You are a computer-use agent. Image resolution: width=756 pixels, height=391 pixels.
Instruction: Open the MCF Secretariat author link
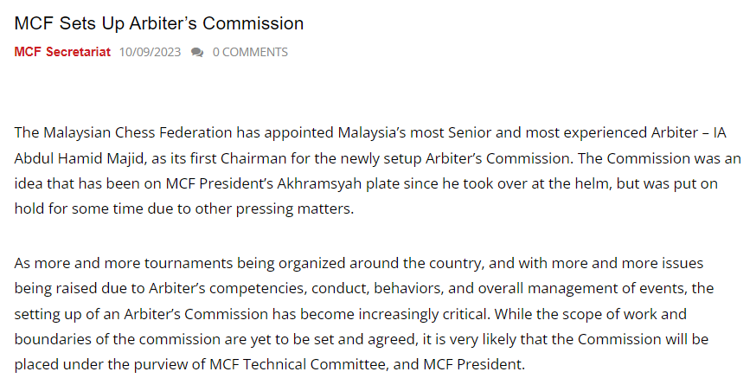click(62, 52)
